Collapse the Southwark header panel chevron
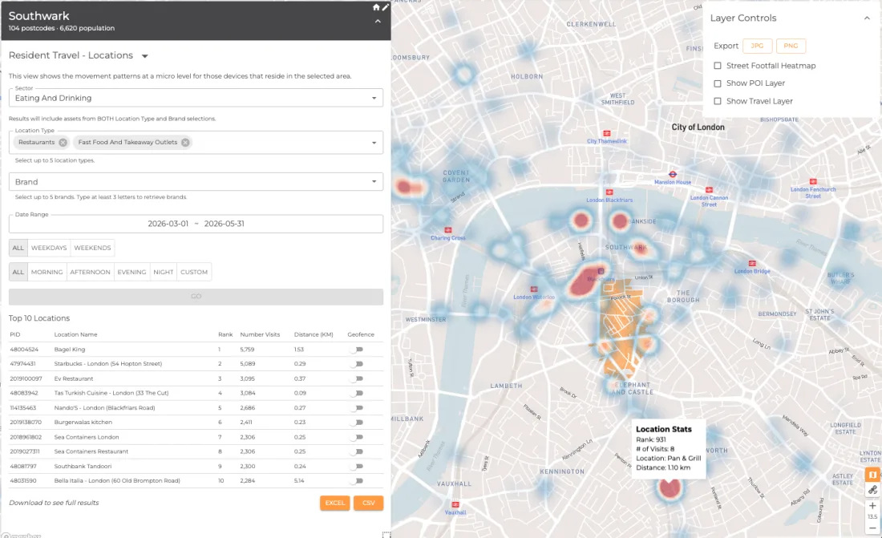Screen dimensions: 882x538 [x=378, y=22]
